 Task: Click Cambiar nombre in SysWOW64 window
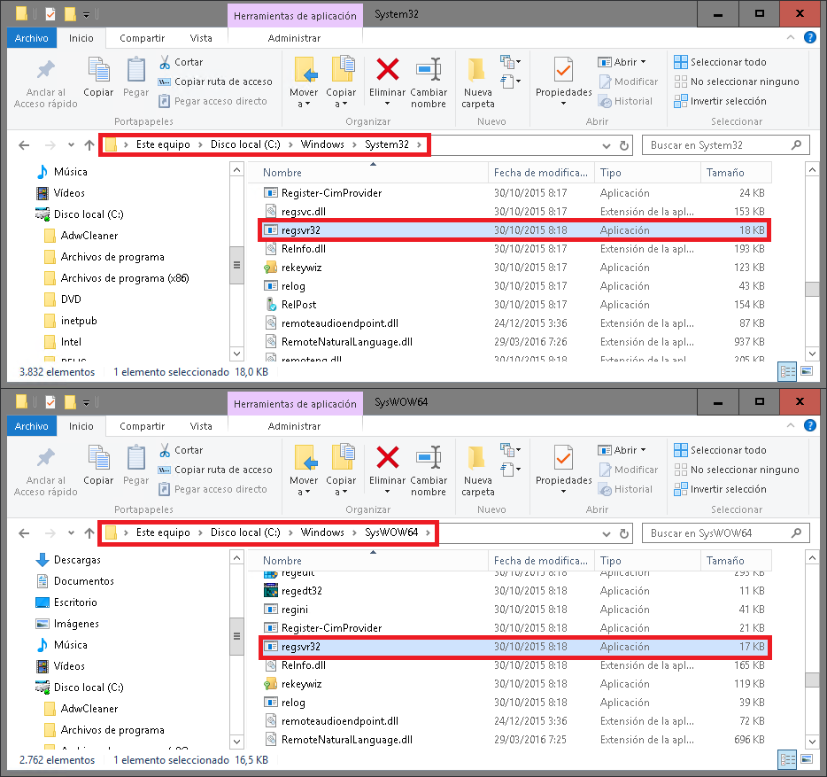429,470
